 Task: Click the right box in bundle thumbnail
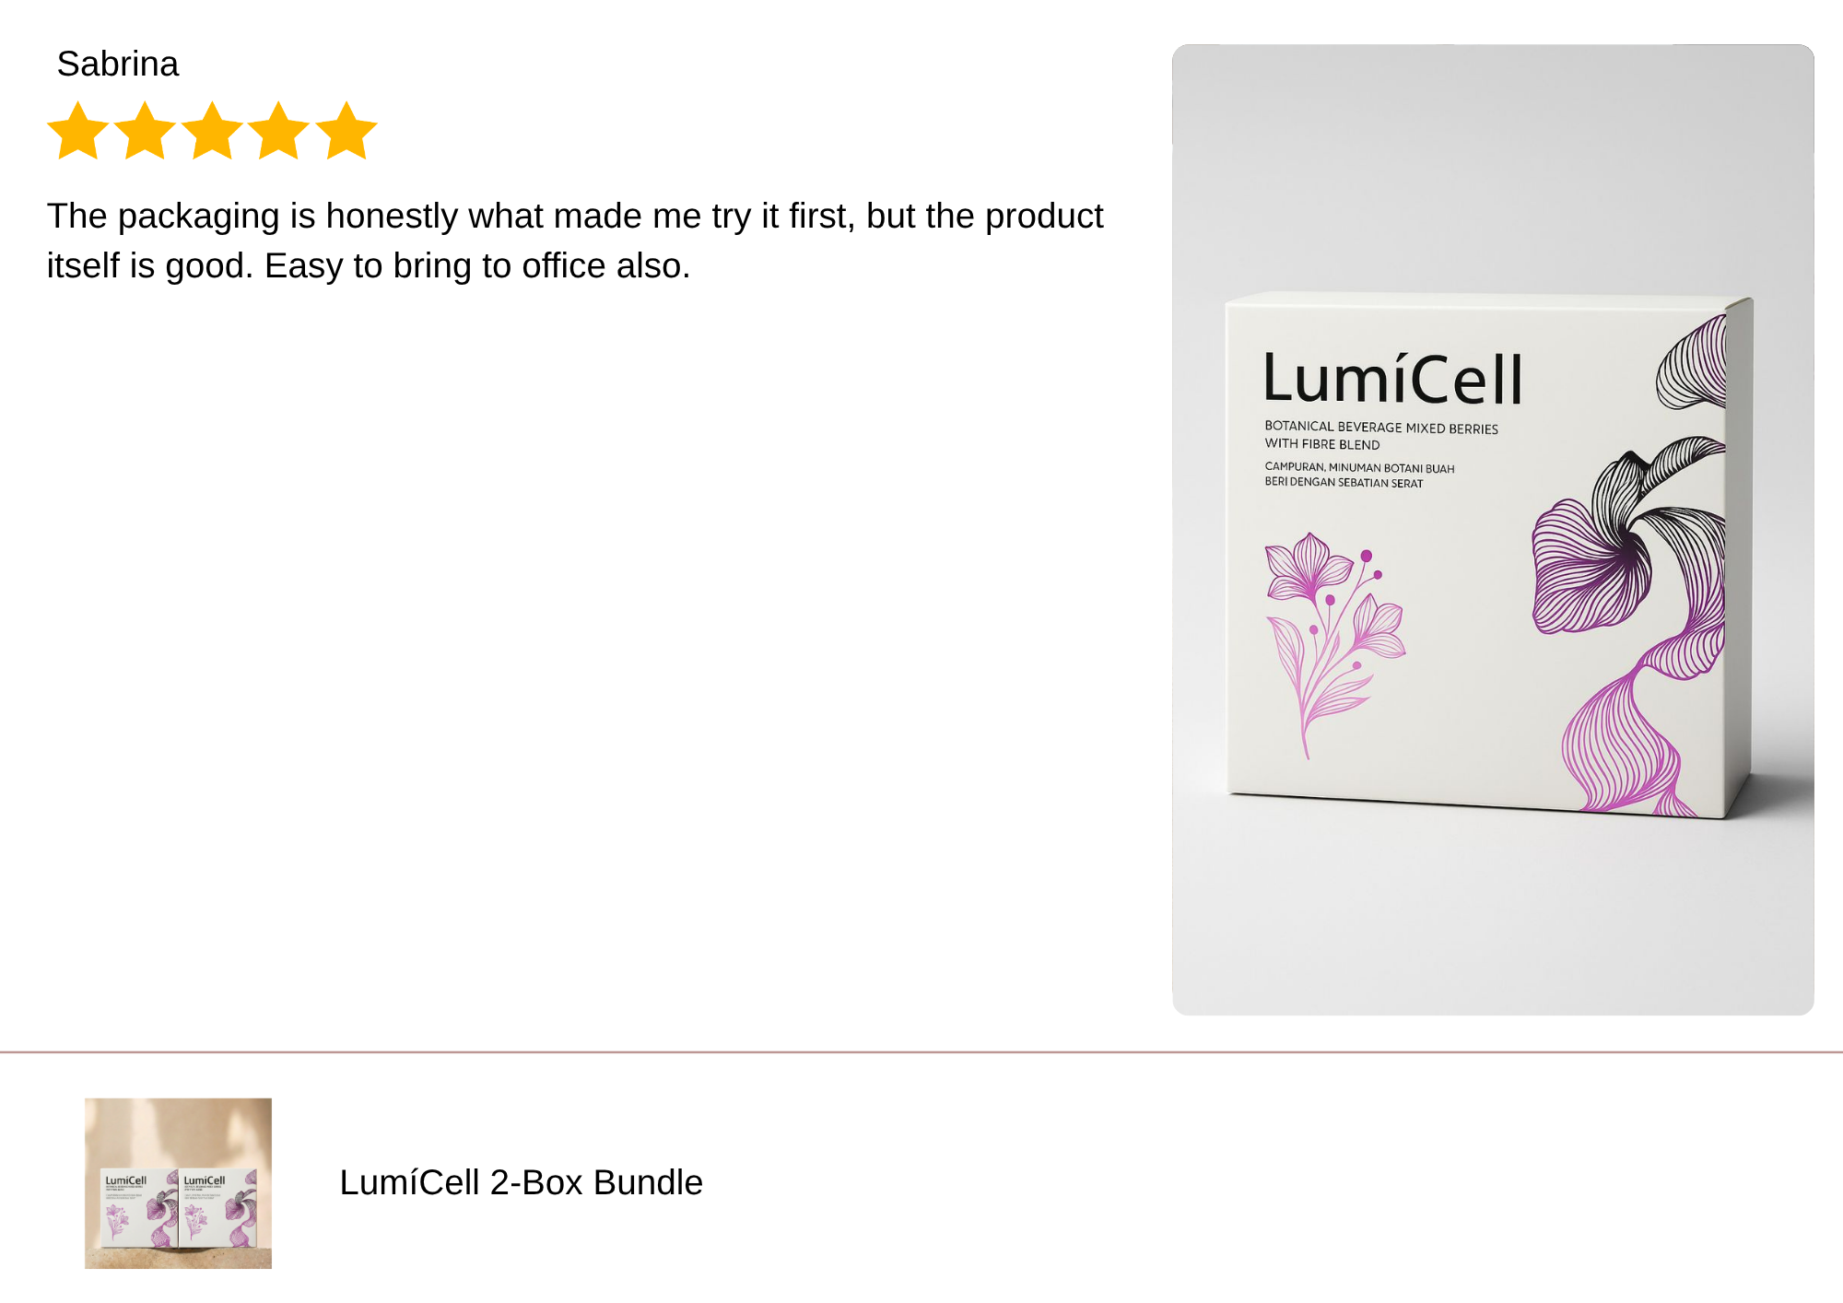pyautogui.click(x=218, y=1207)
